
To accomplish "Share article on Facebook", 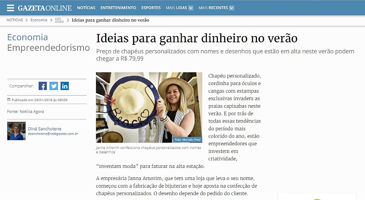I will (43, 86).
